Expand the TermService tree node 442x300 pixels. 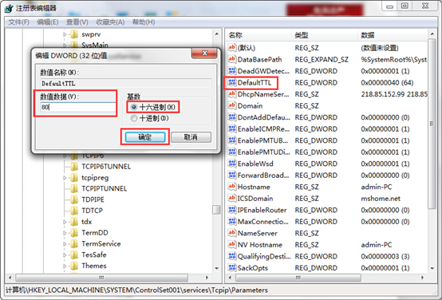65,243
